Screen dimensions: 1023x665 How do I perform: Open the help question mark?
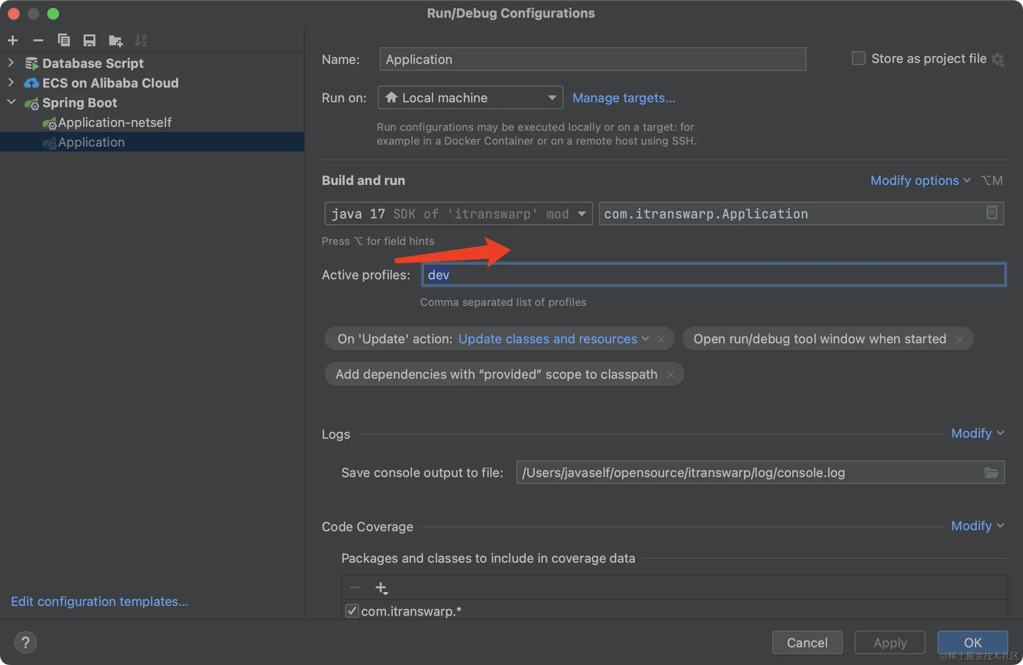click(26, 642)
